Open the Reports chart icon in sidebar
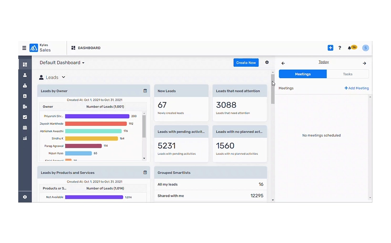Viewport: 391px width, 243px height. point(25,138)
